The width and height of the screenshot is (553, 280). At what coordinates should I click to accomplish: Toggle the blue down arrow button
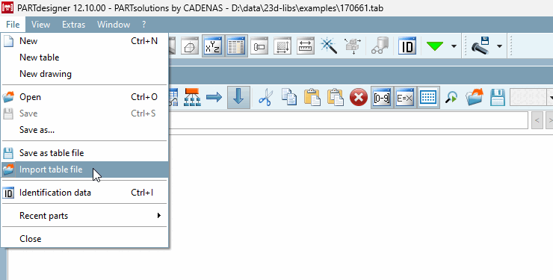tap(239, 97)
